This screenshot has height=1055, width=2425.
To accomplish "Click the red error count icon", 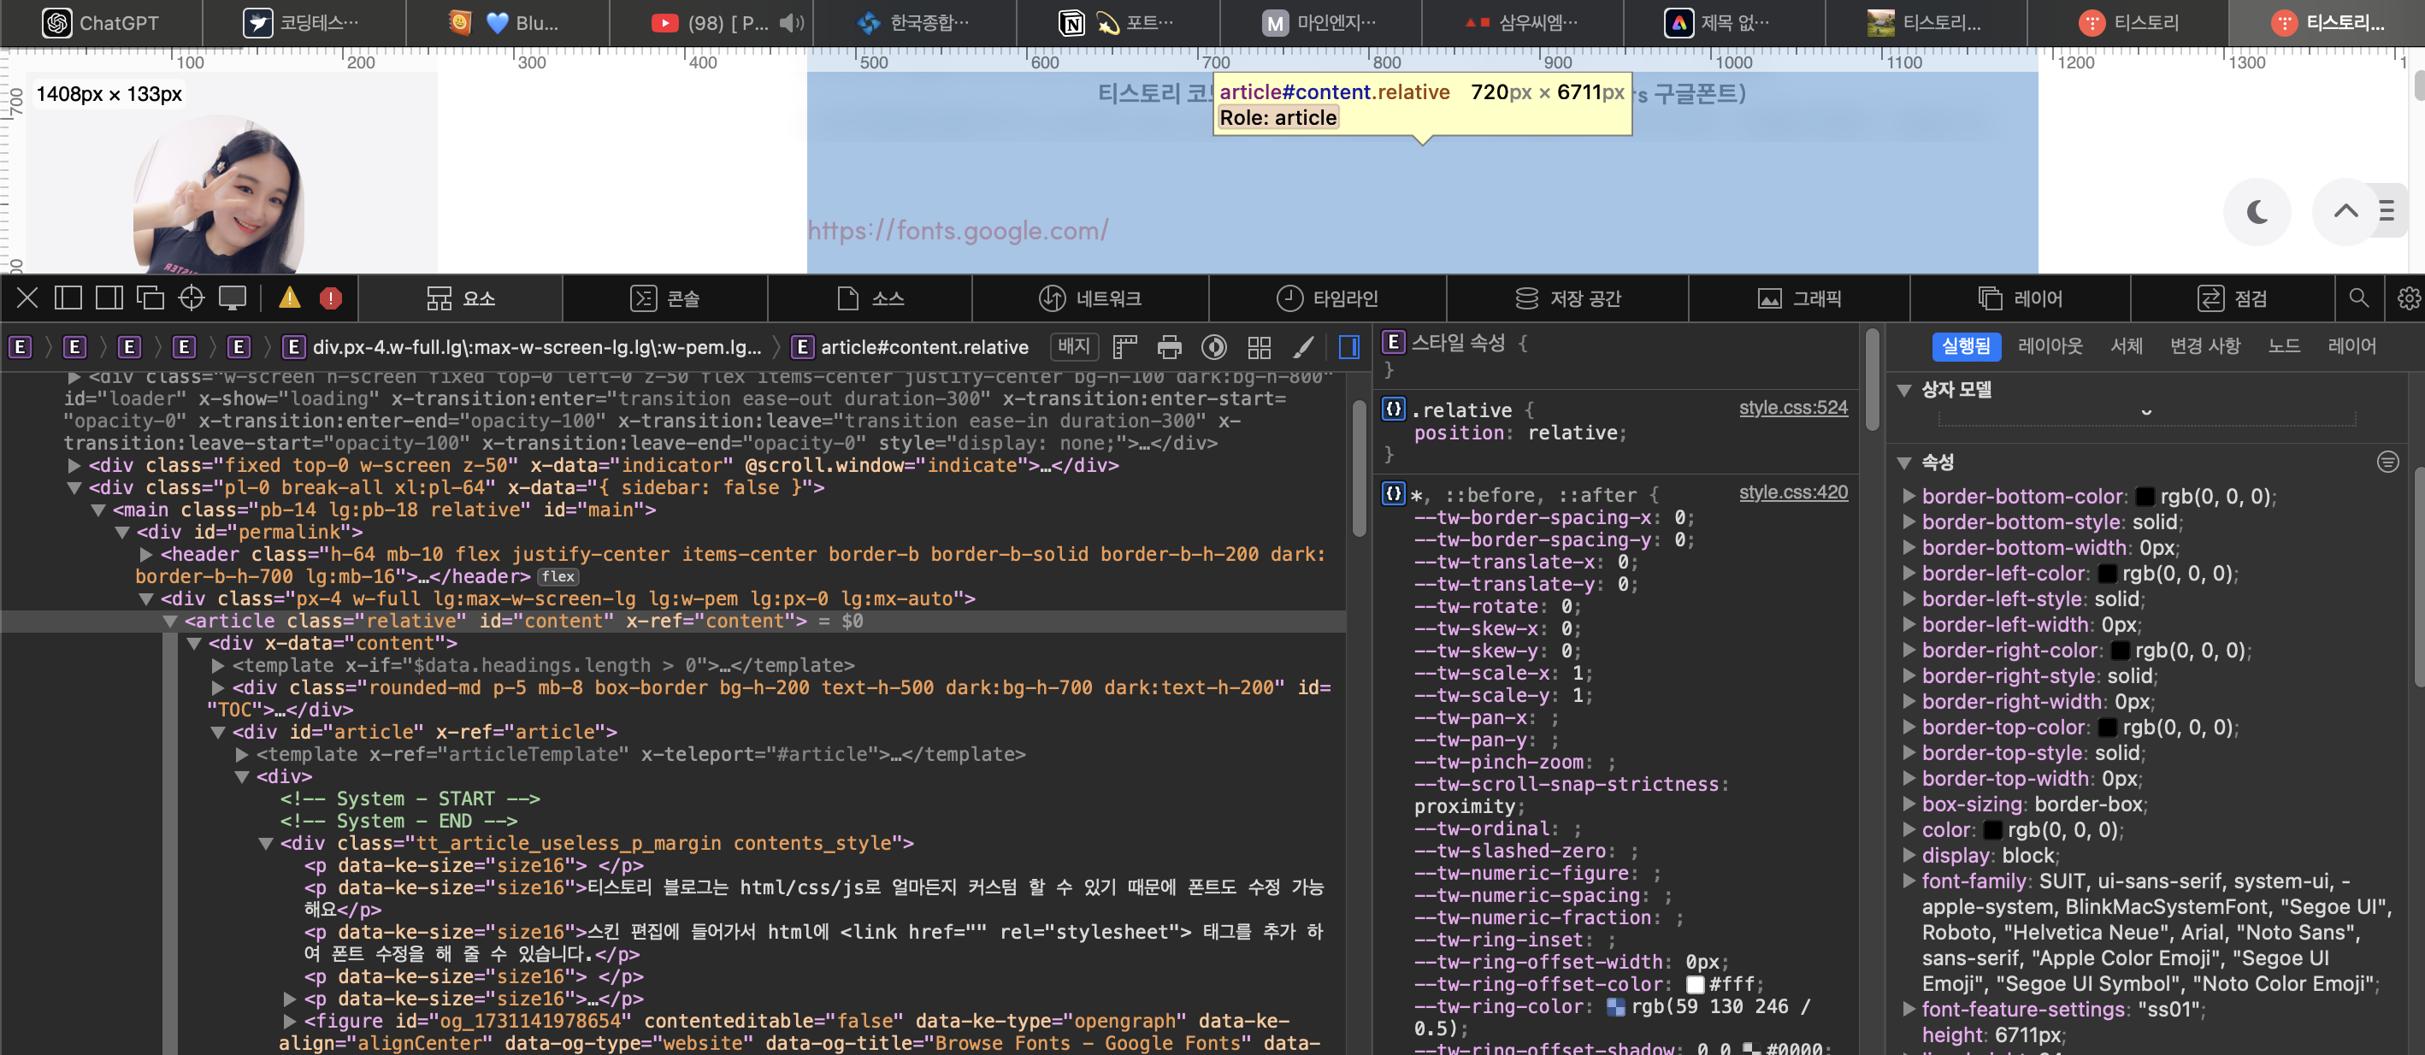I will click(330, 298).
